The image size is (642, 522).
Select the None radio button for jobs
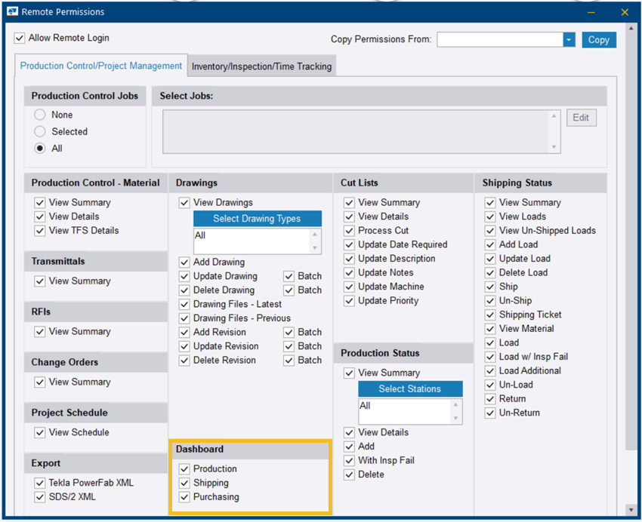[40, 115]
